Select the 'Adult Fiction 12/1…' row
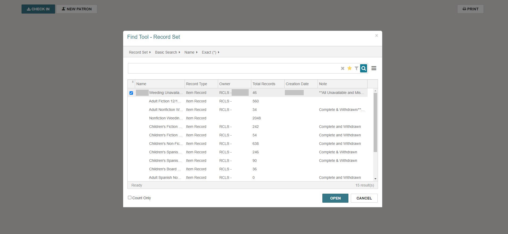This screenshot has height=234, width=508. [248, 101]
